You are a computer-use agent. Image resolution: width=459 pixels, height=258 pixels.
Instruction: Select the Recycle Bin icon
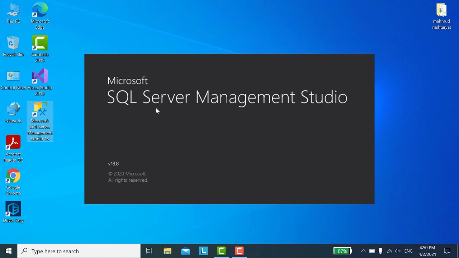13,47
